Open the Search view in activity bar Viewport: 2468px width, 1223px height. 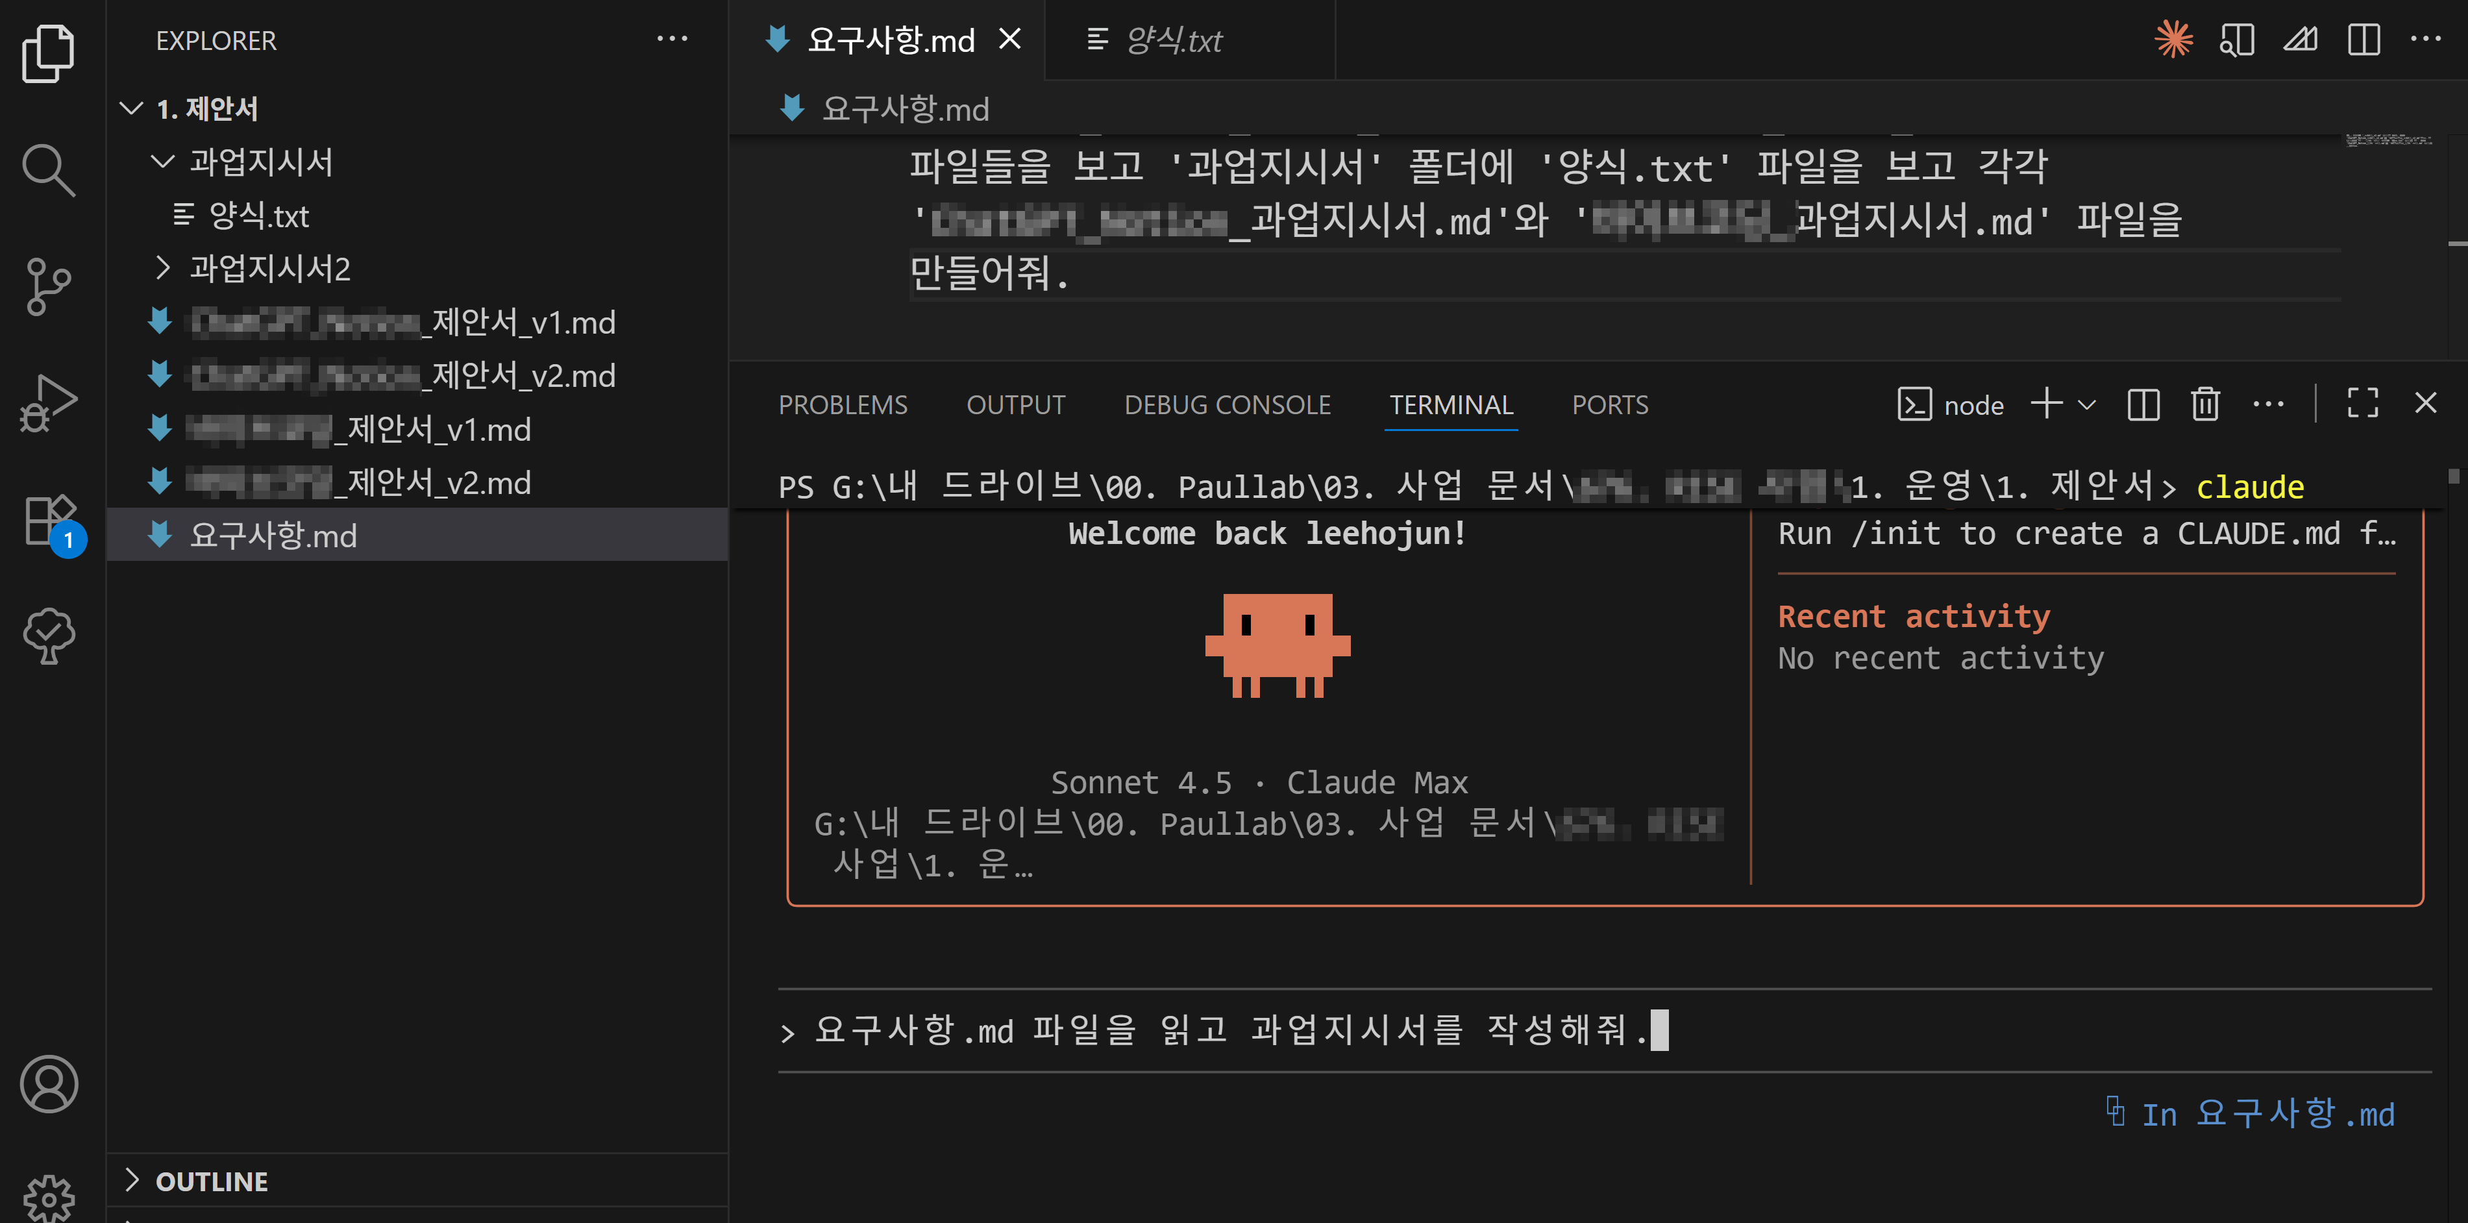click(48, 169)
